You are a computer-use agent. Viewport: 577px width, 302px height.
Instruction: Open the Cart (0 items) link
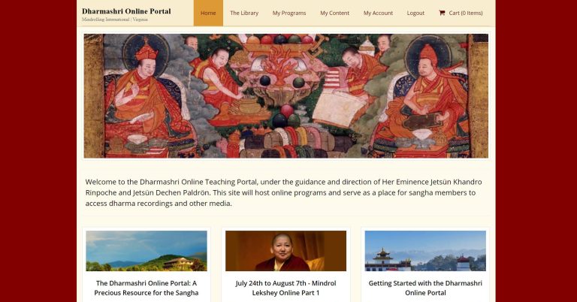pos(461,13)
